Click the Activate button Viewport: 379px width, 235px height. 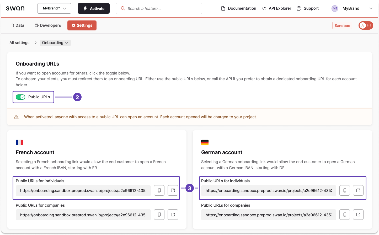(93, 8)
